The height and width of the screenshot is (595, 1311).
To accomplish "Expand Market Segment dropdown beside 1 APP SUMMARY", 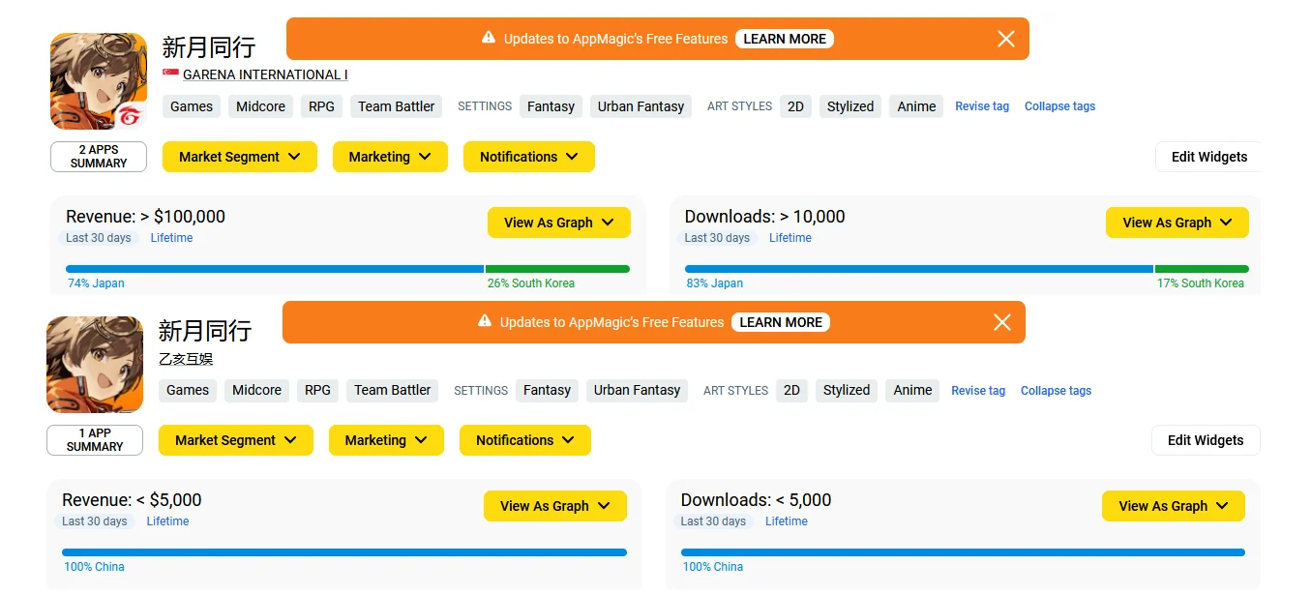I will [236, 440].
